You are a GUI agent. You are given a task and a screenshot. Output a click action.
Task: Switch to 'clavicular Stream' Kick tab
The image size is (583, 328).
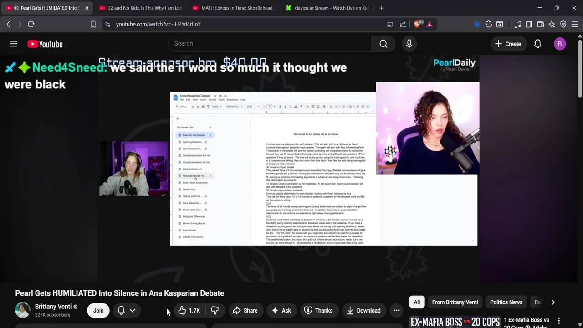pyautogui.click(x=327, y=8)
